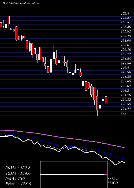This screenshot has width=134, height=188.
Task: Click the 170.8 price axis label
Action: pyautogui.click(x=125, y=22)
